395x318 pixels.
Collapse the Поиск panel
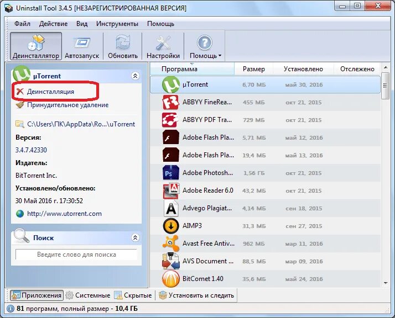[136, 237]
